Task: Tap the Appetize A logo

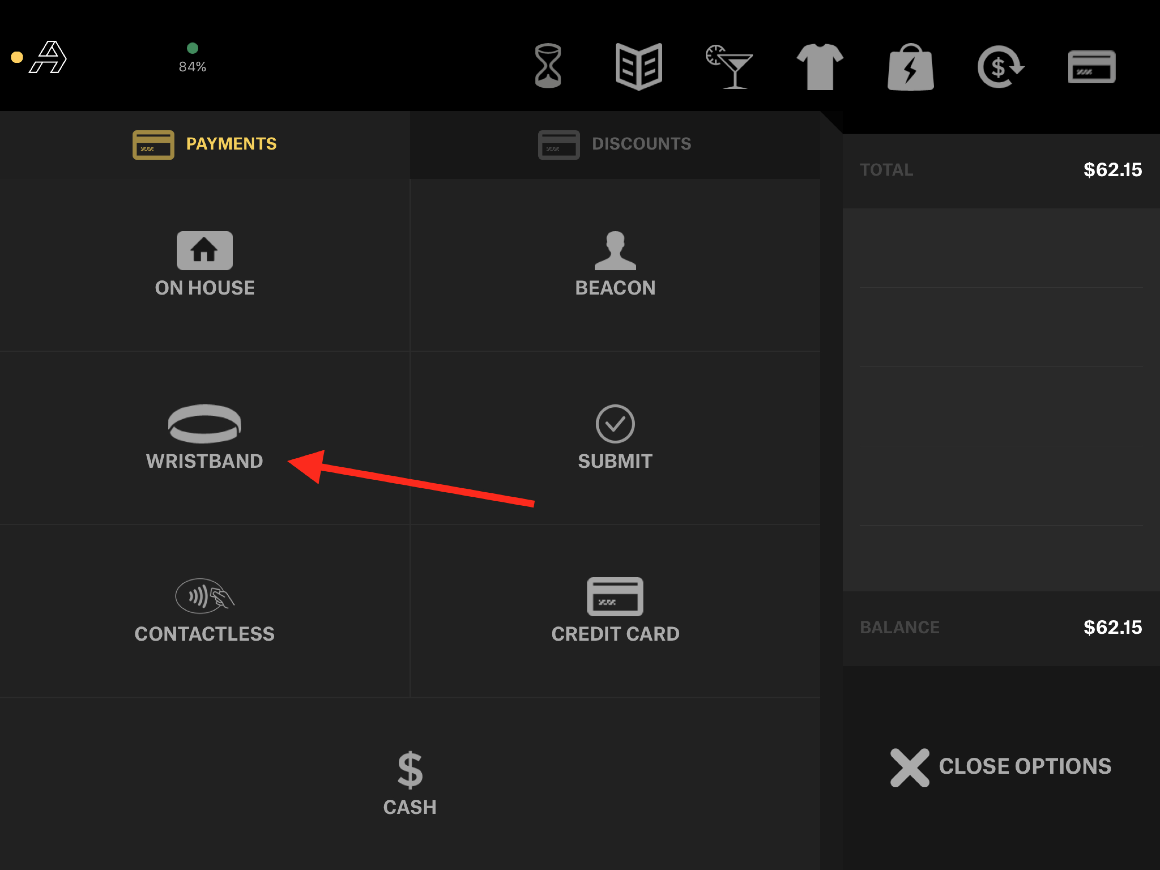Action: [48, 57]
